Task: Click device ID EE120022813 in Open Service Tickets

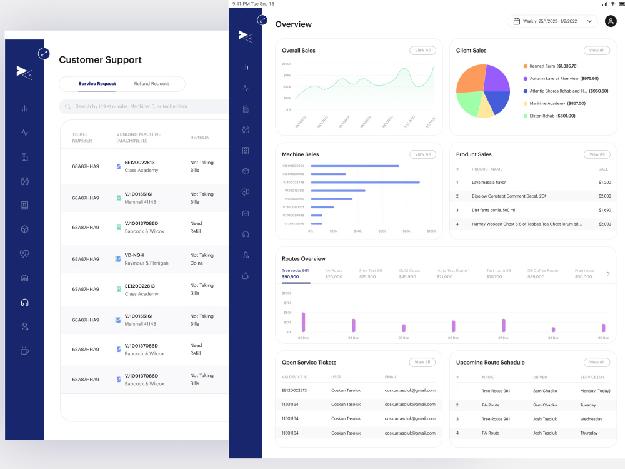Action: coord(294,390)
